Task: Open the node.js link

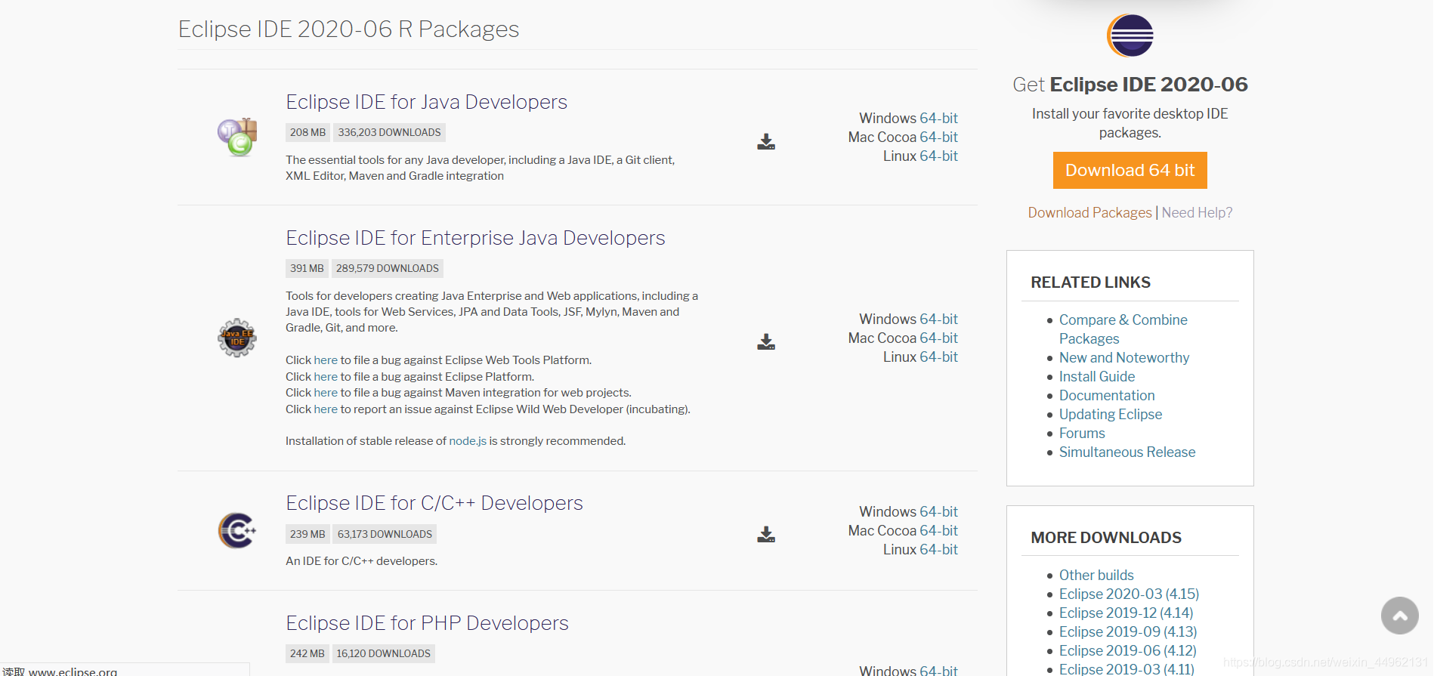Action: point(468,441)
